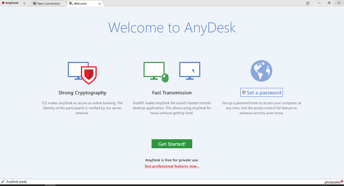Click the Fast Transmission heading

pyautogui.click(x=172, y=93)
